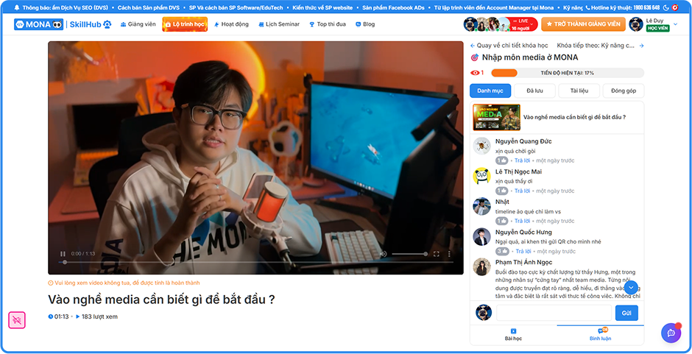Reply to Nhật's comment
Viewport: 692px width, 354px height.
point(522,221)
